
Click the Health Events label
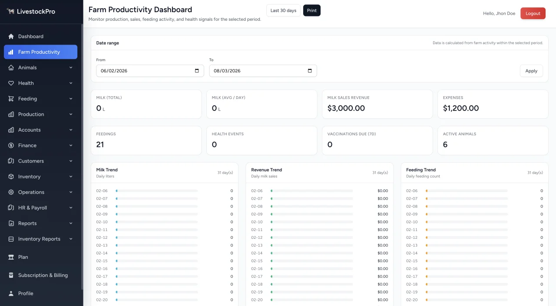click(228, 134)
